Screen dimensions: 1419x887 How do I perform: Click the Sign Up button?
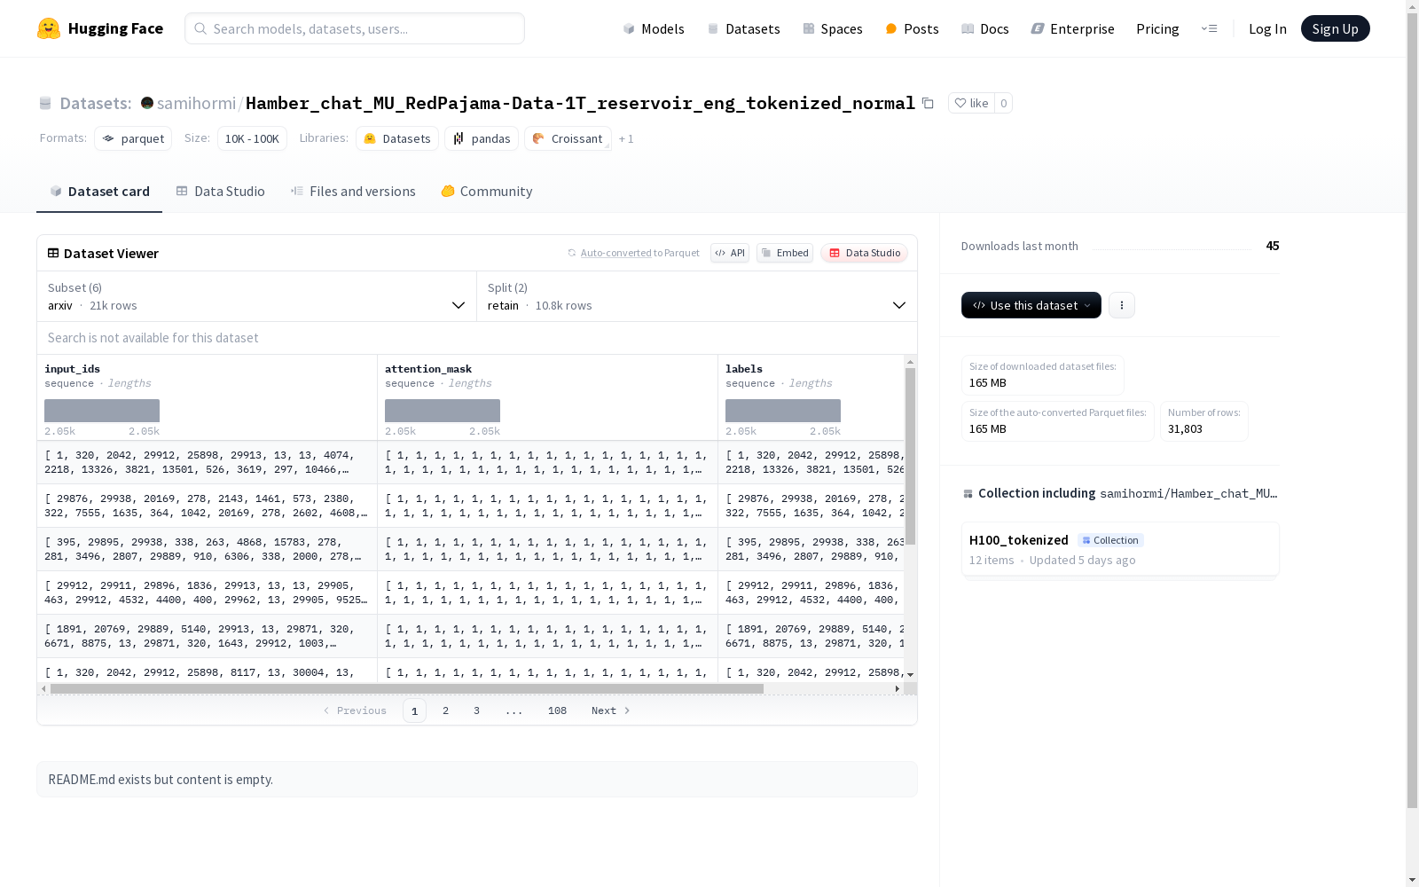1335,28
